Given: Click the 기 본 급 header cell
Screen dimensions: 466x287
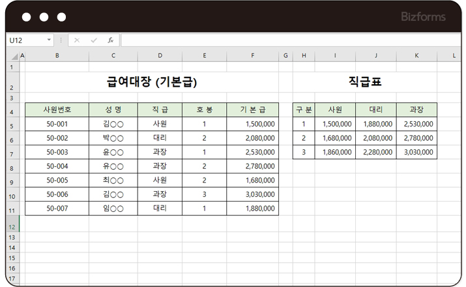Looking at the screenshot, I should tap(253, 110).
